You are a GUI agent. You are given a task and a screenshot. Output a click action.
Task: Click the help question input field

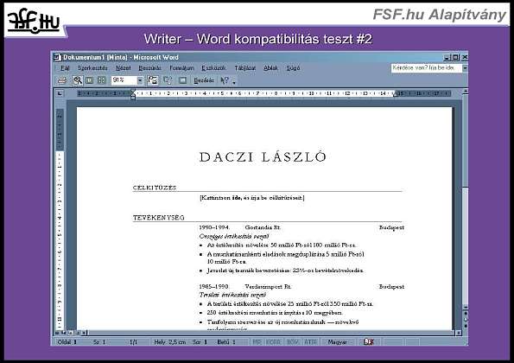pos(426,68)
